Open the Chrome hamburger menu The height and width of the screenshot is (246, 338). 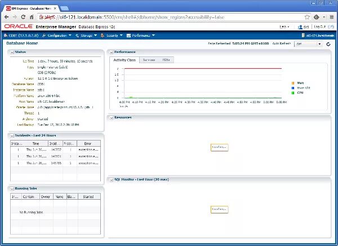tap(332, 17)
